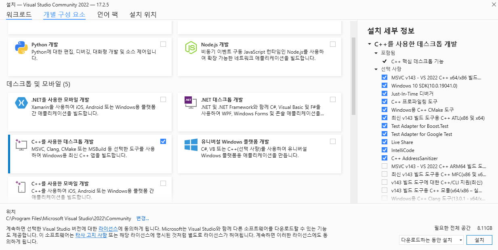Click install path C:\Program Files text
Viewport: 498px width, 250px height.
(x=69, y=219)
